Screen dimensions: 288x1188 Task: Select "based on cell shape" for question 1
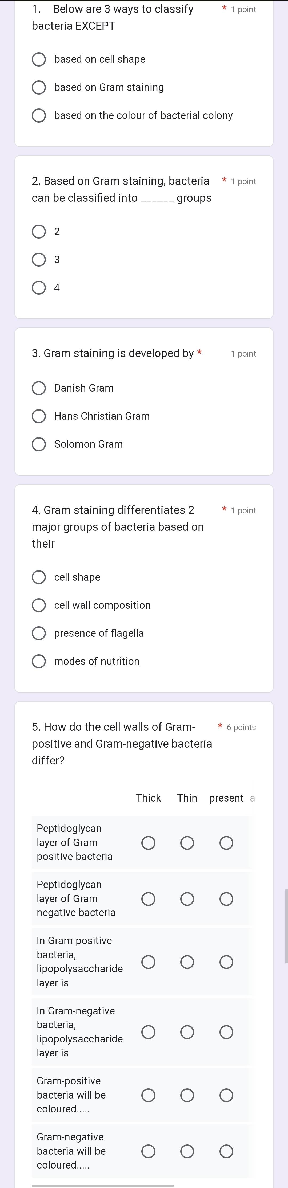(x=39, y=60)
